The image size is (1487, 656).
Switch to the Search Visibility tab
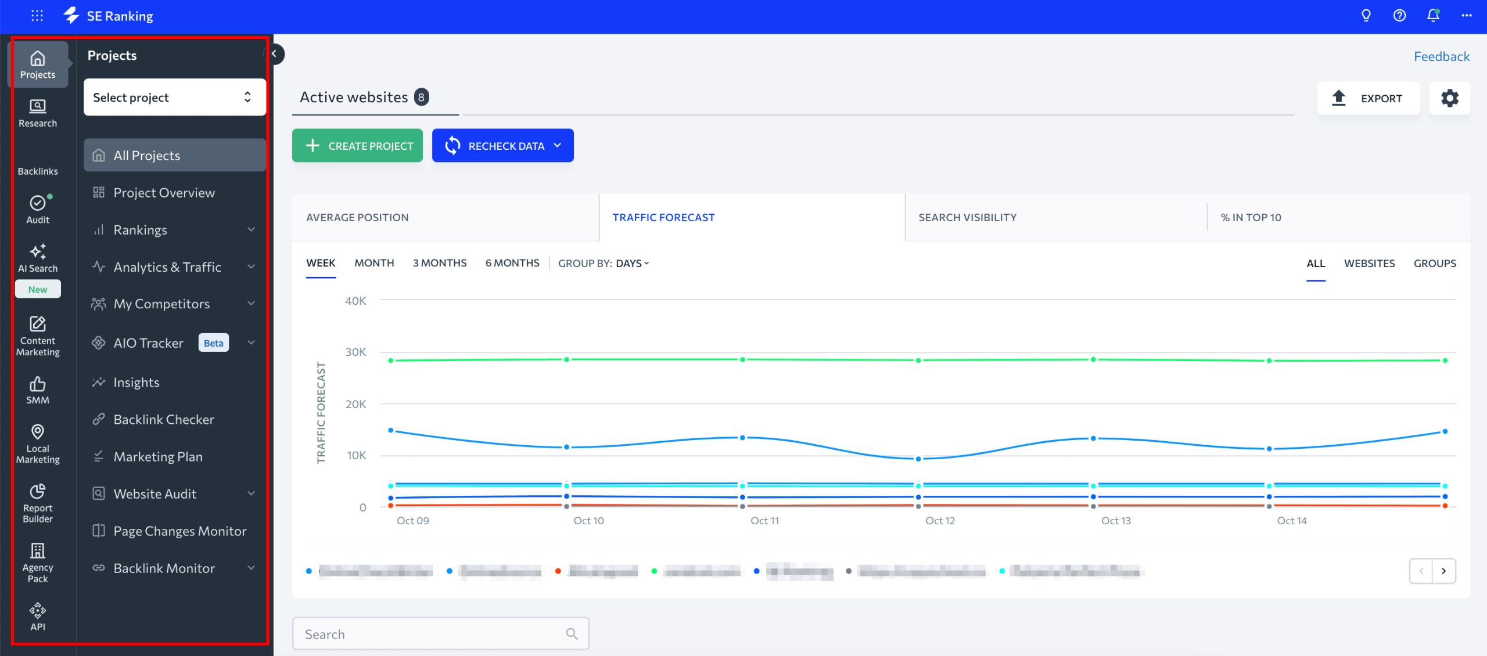pyautogui.click(x=967, y=217)
